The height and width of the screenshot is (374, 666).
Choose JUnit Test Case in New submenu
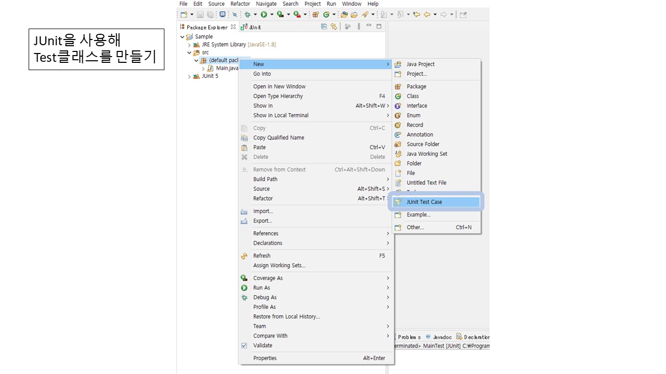click(437, 202)
